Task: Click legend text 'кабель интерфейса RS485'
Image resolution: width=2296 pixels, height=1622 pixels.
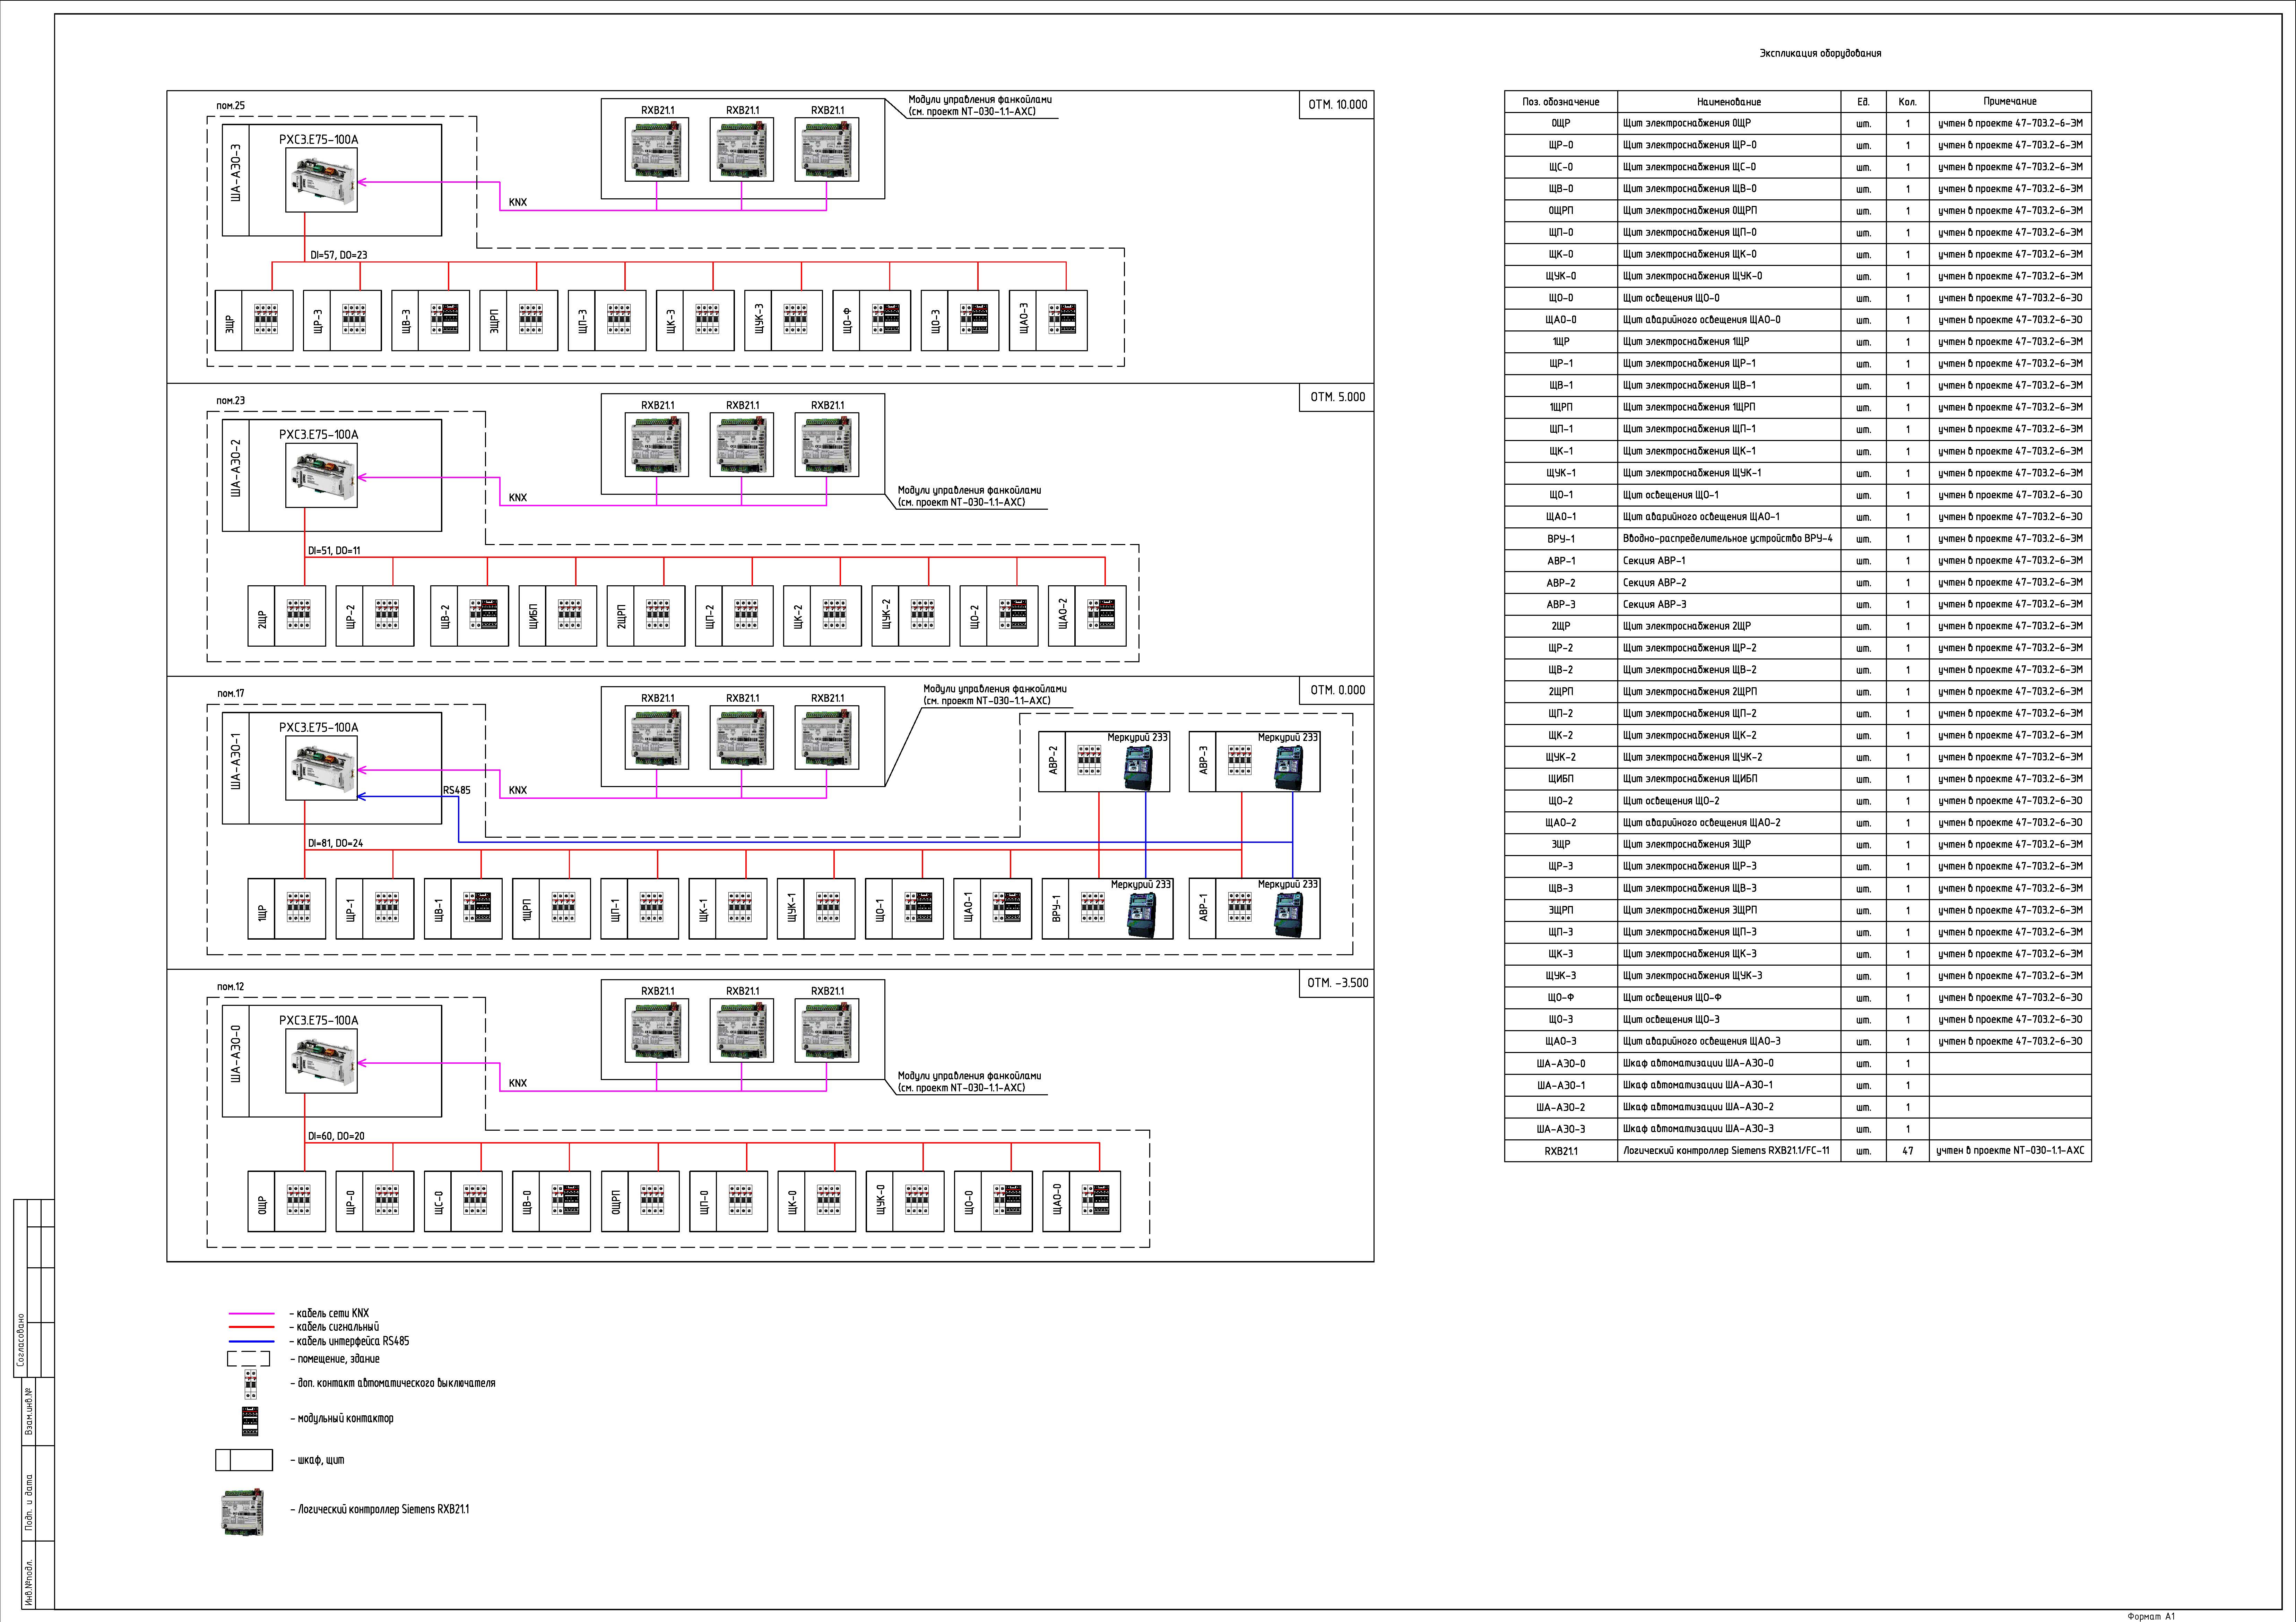Action: [x=353, y=1341]
